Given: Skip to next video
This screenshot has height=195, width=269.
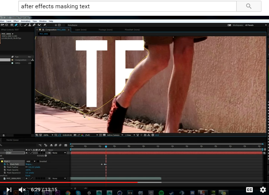Looking at the screenshot, I should 9,190.
